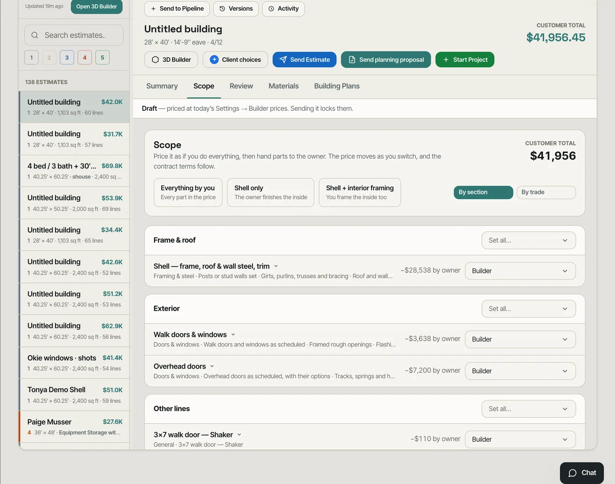Click the Open 3D Builder button

pyautogui.click(x=97, y=7)
